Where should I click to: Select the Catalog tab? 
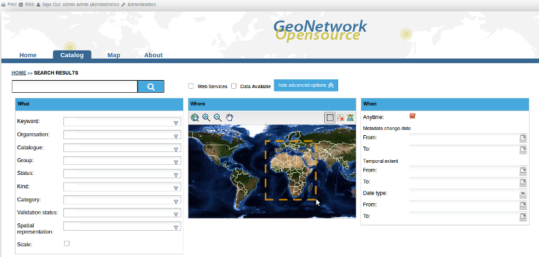[x=72, y=55]
